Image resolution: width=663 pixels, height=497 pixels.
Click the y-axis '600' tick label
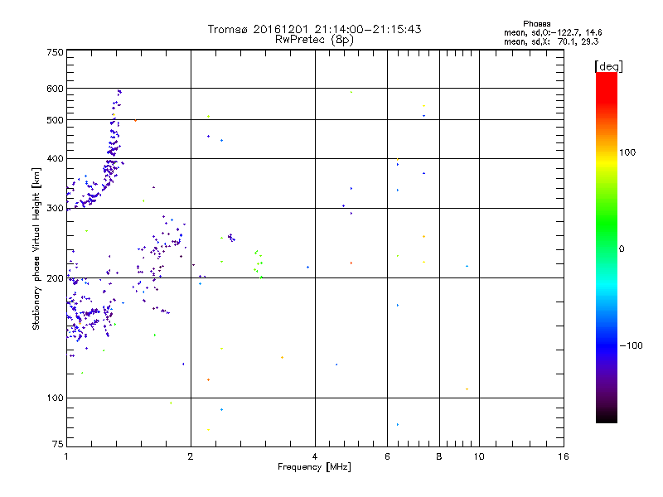[x=55, y=89]
